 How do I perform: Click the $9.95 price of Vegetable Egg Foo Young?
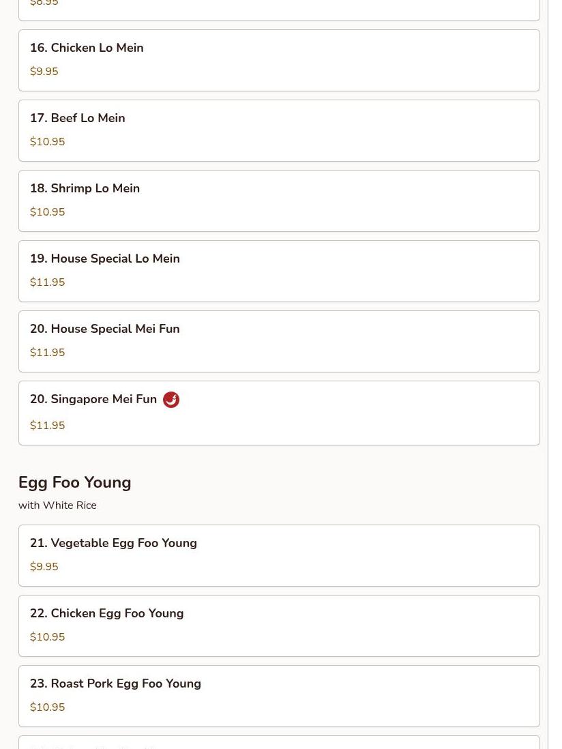[44, 567]
